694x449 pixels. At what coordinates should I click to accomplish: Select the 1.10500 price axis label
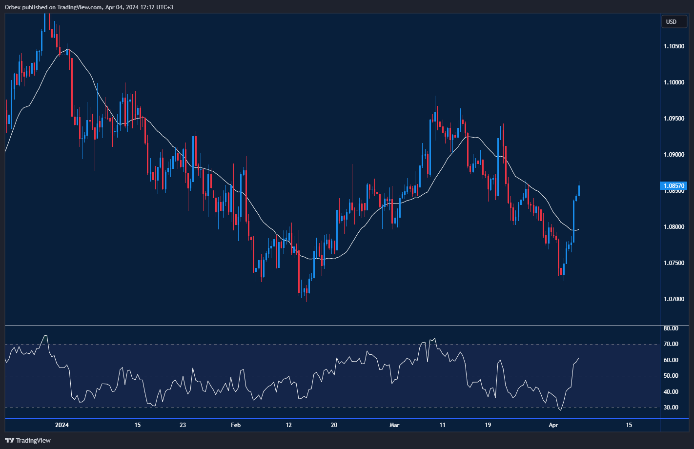(674, 46)
